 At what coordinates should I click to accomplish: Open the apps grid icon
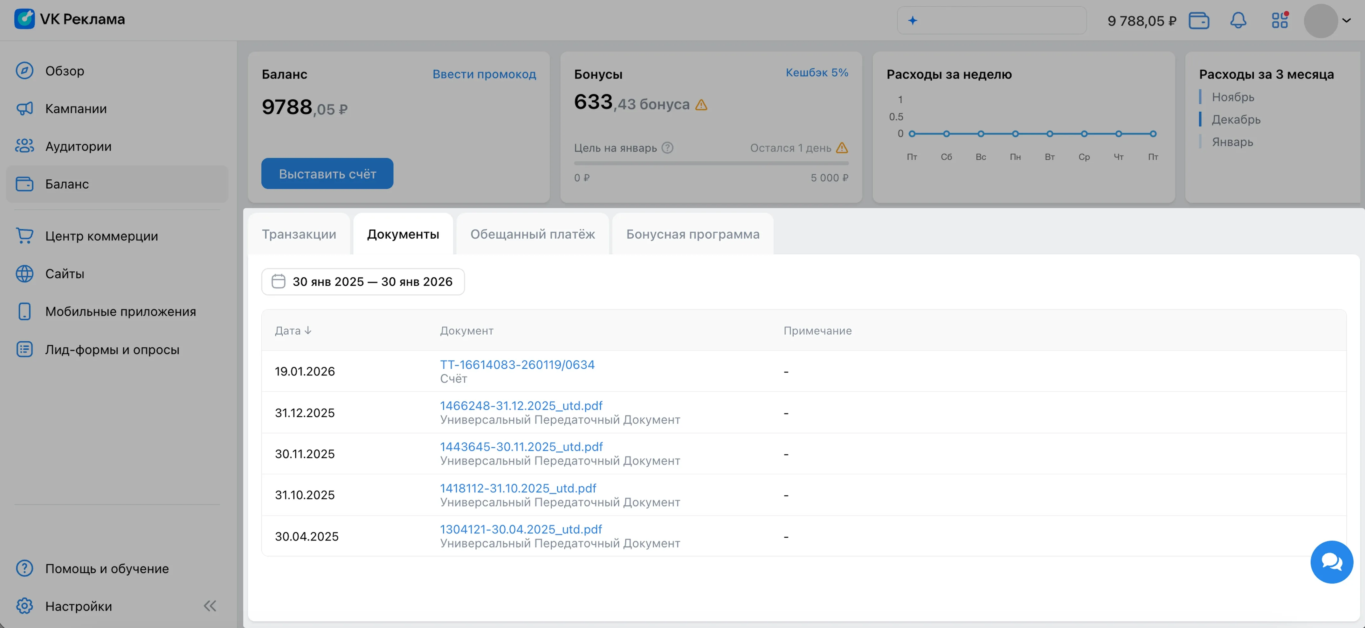pos(1280,21)
